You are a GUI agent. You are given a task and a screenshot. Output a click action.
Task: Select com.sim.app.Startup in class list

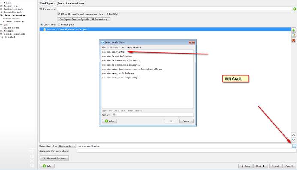point(113,52)
